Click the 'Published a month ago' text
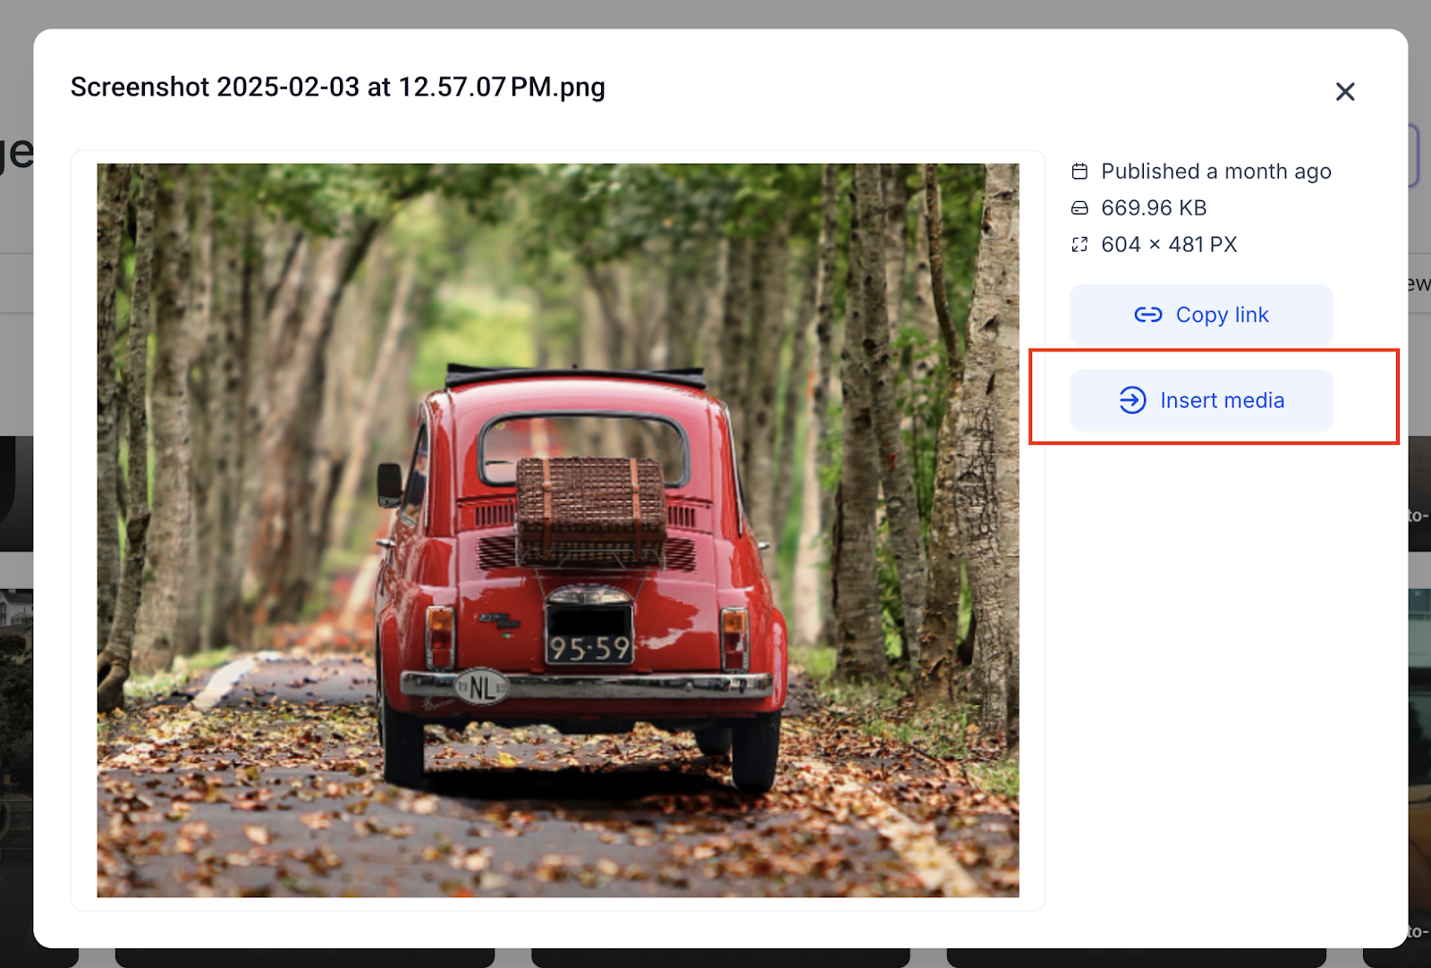This screenshot has height=968, width=1431. (x=1216, y=171)
